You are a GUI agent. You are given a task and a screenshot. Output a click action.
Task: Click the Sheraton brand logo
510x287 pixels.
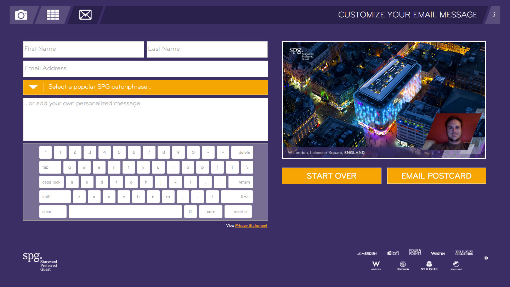tap(403, 266)
